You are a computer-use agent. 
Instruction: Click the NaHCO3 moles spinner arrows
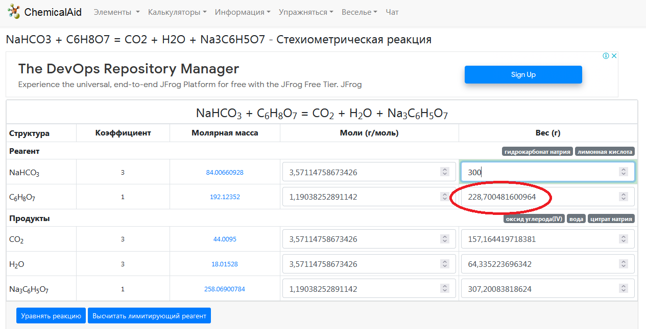point(445,172)
